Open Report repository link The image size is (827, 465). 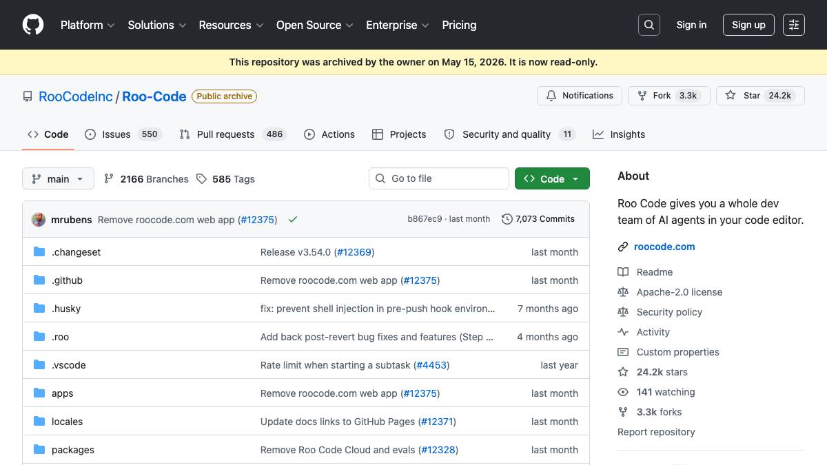click(656, 432)
